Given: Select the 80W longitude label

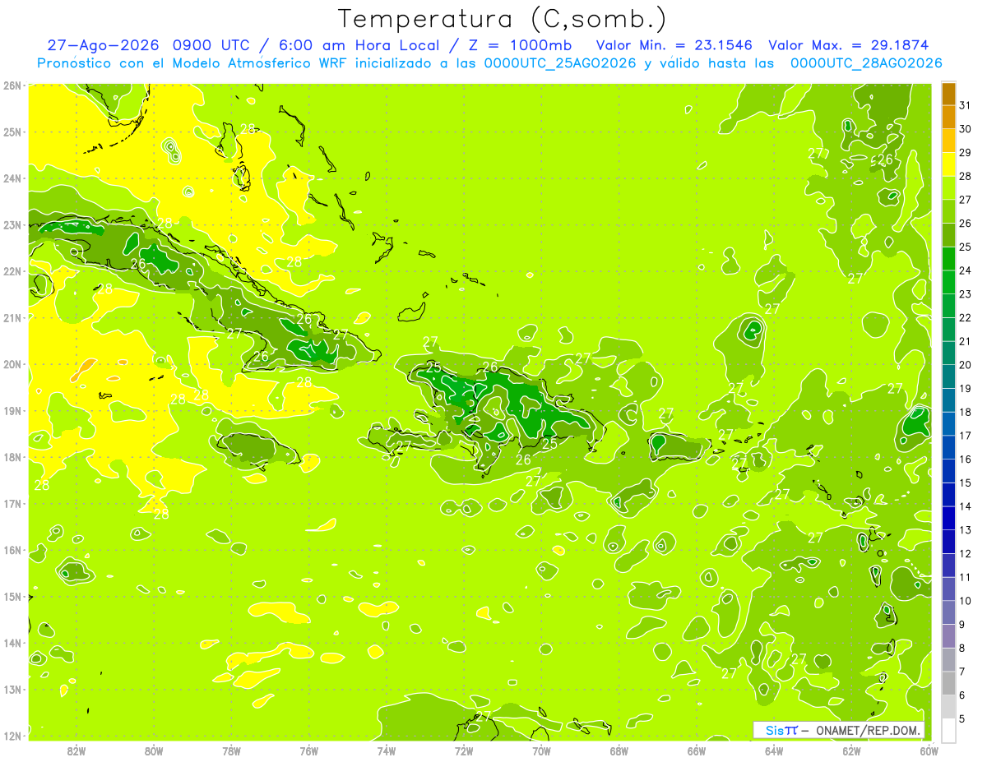Looking at the screenshot, I should pos(154,750).
